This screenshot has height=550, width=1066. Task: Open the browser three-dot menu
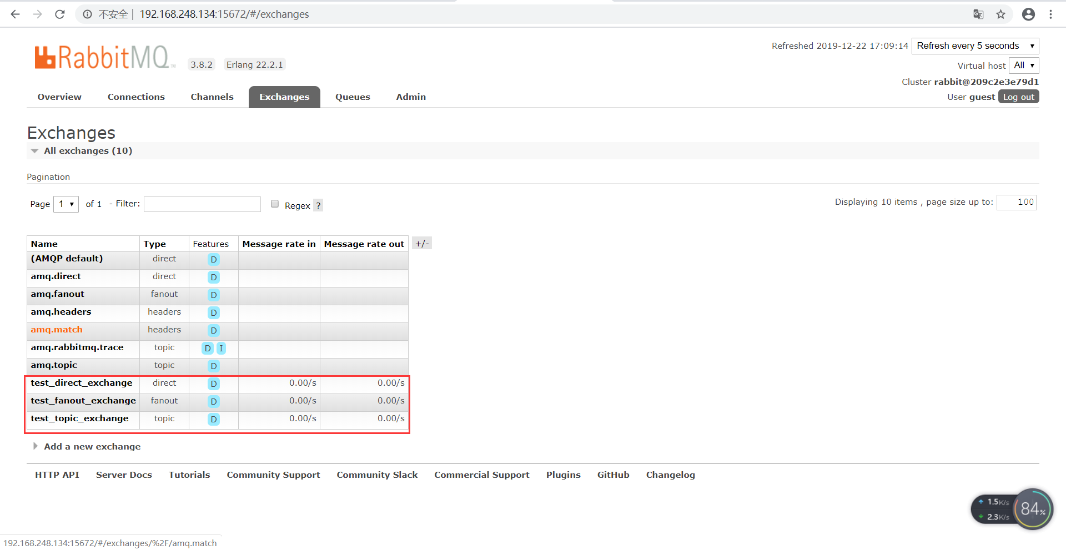[x=1050, y=14]
